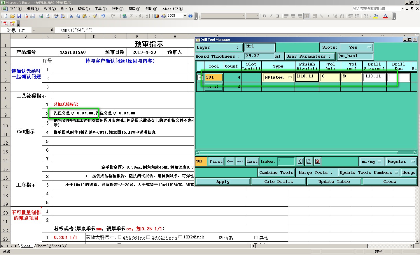Viewport: 420px width, 255px height.
Task: Click the Calc Drills button
Action: [279, 181]
